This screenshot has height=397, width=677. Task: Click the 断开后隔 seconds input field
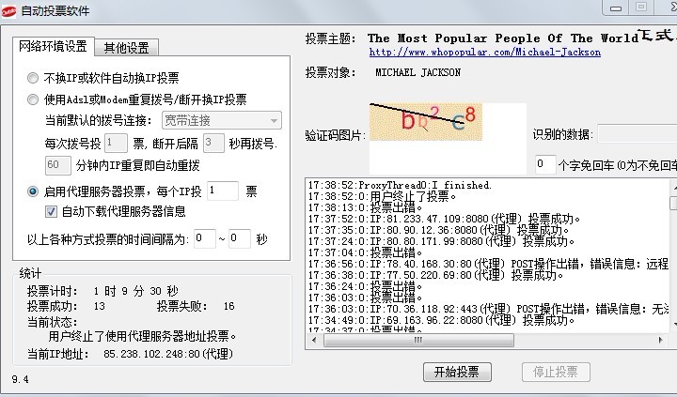click(x=213, y=143)
